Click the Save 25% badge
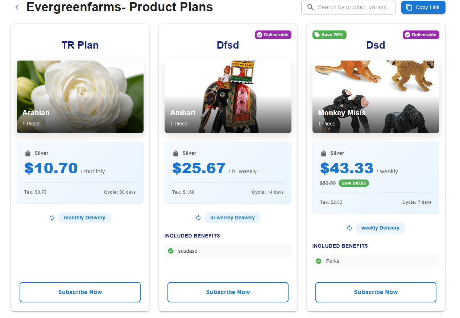This screenshot has height=318, width=460. (330, 35)
